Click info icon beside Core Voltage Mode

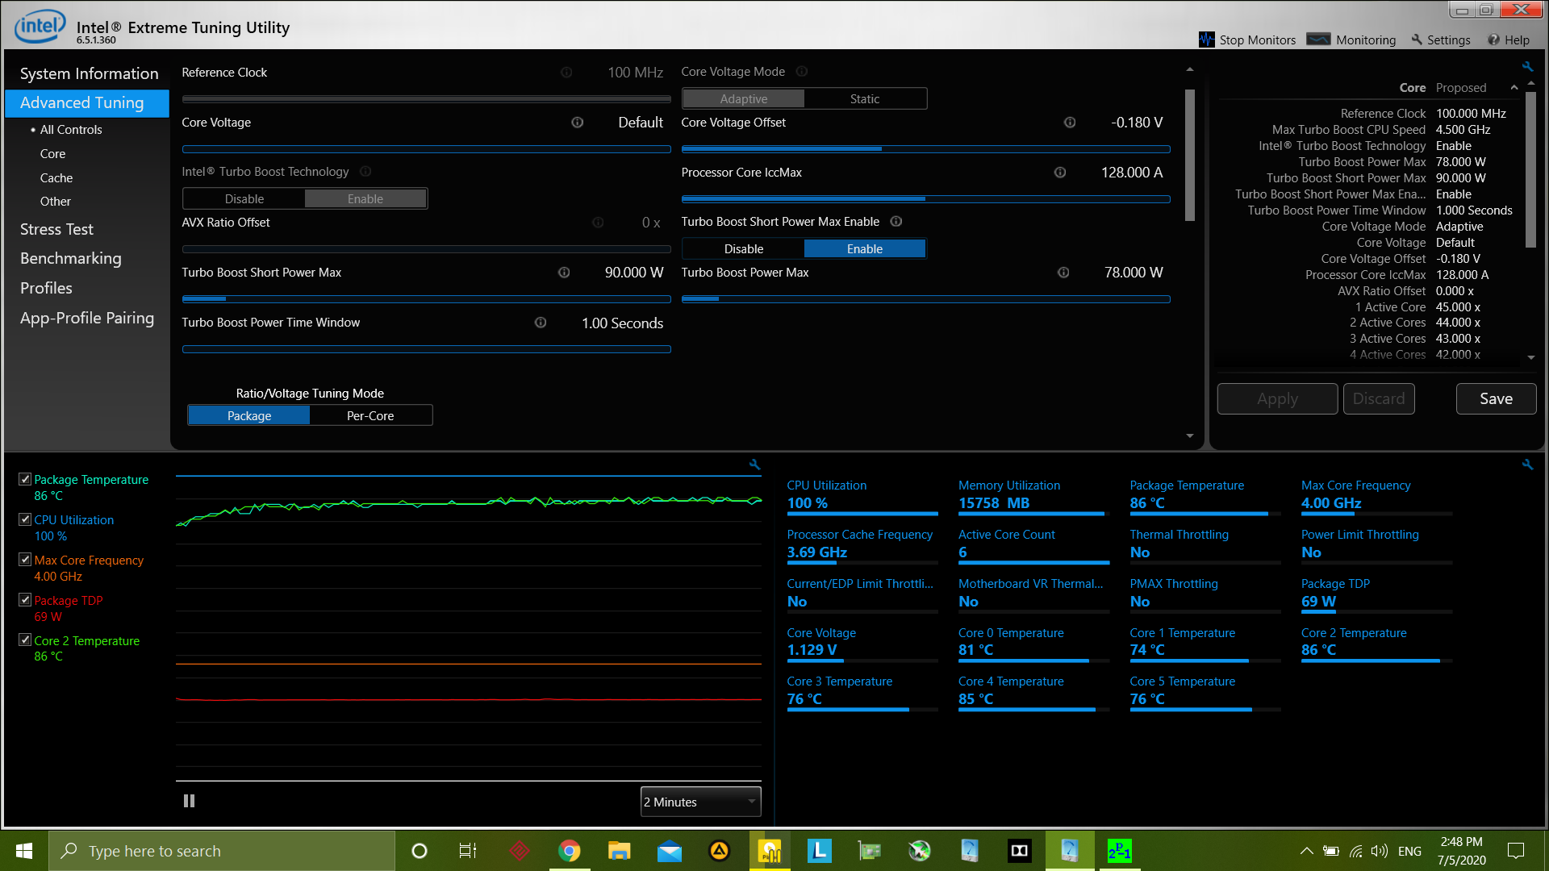pos(802,72)
